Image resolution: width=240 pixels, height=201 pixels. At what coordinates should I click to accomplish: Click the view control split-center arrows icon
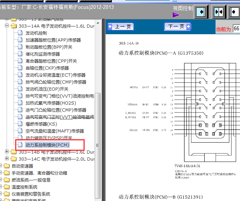tap(219, 12)
